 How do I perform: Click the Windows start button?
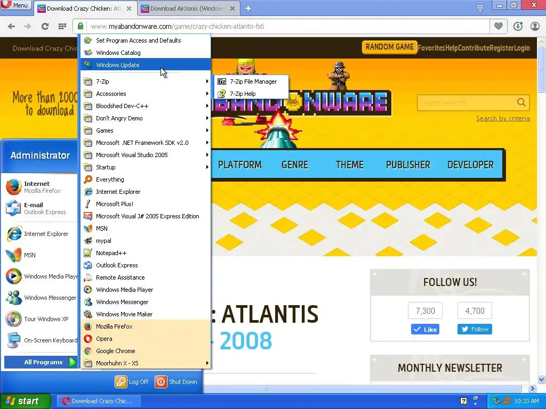click(26, 401)
